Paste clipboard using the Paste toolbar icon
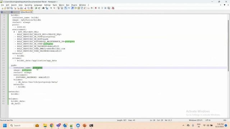230x129 pixels. [x=32, y=8]
